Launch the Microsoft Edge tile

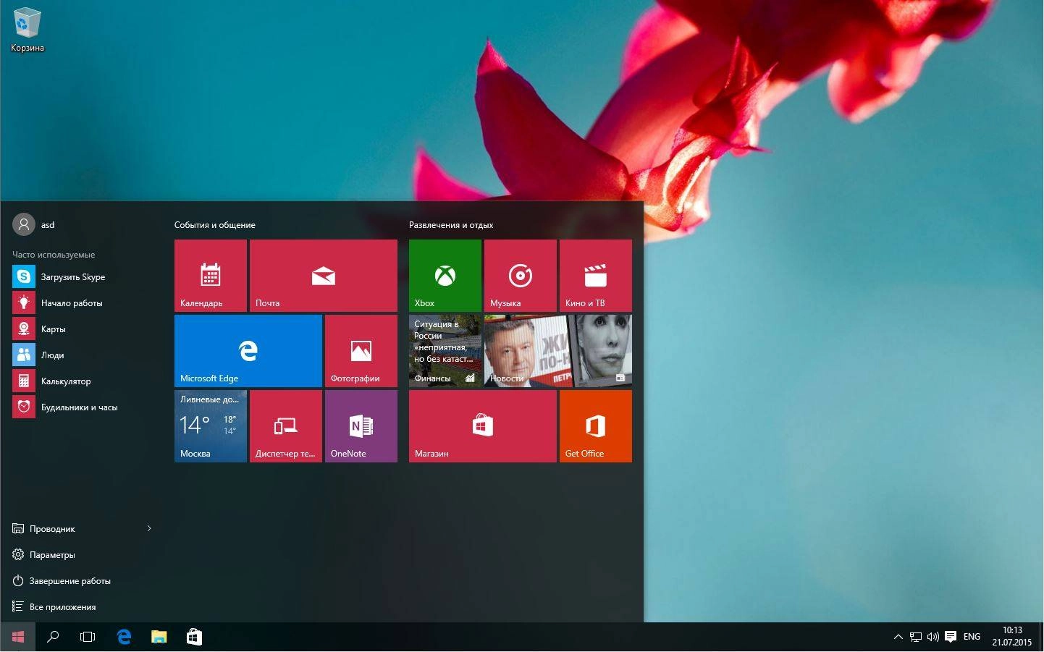click(248, 351)
